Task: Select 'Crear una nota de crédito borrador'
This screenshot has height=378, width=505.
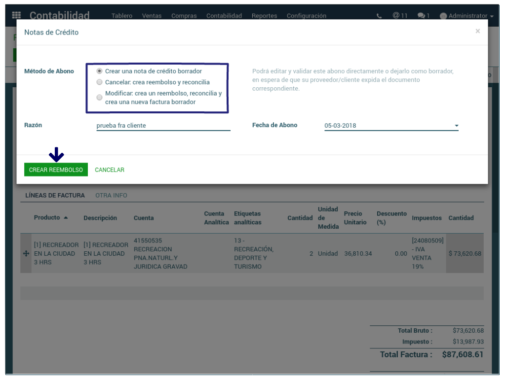Action: tap(100, 71)
